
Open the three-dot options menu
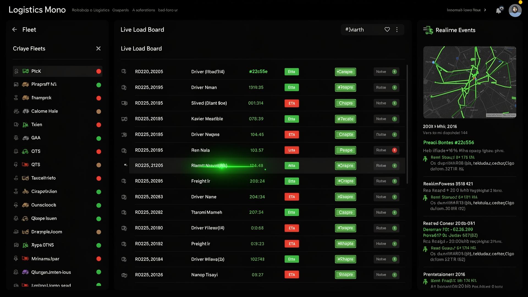click(x=397, y=29)
